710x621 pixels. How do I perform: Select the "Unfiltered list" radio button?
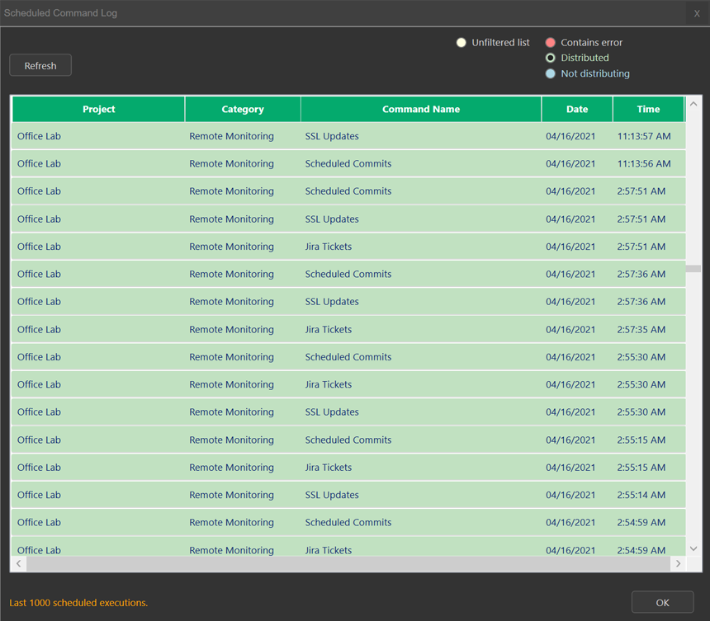point(461,42)
